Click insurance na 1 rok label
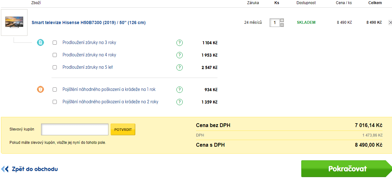 pos(109,89)
